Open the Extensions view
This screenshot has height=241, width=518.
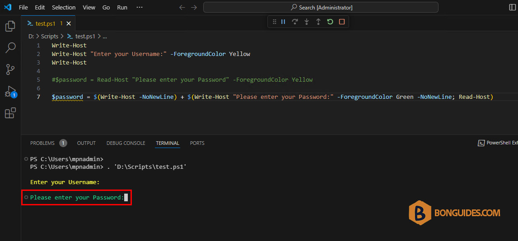pyautogui.click(x=10, y=113)
